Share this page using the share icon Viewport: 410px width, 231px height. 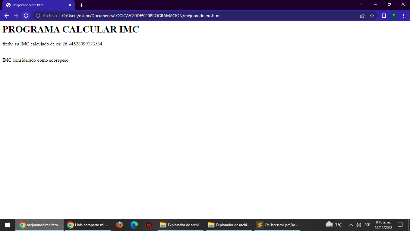pos(362,16)
